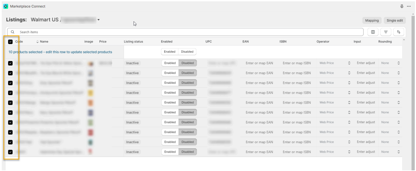This screenshot has width=416, height=171.
Task: Click the sort arrows icon button
Action: click(398, 32)
